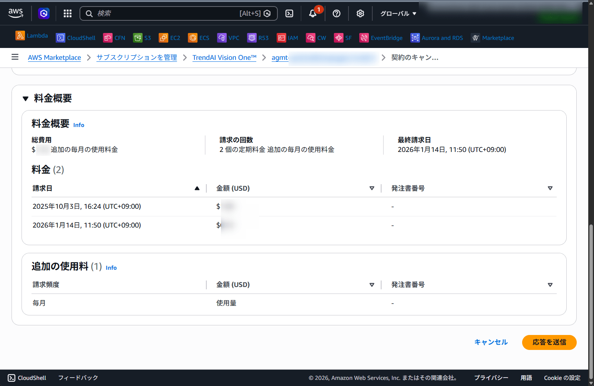
Task: Sort charges table by 金額 (USD) column
Action: pos(372,188)
